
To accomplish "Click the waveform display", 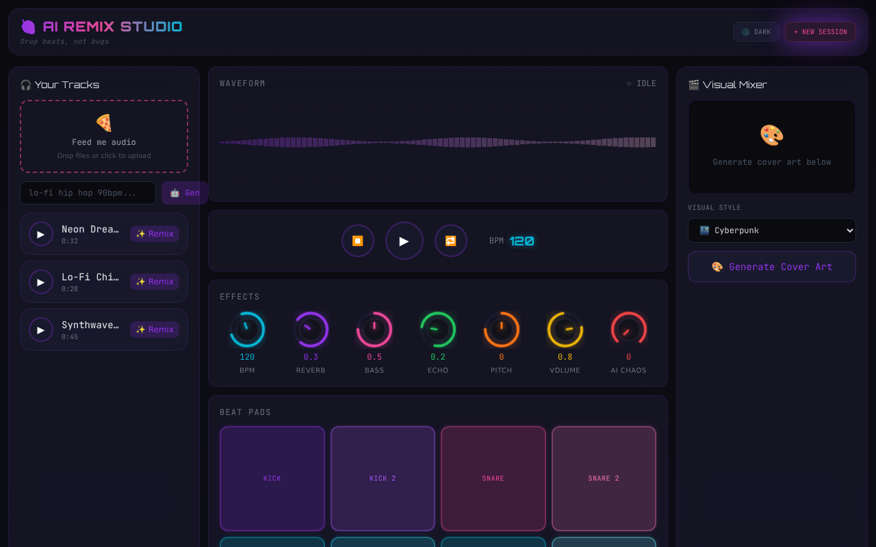I will coord(438,142).
